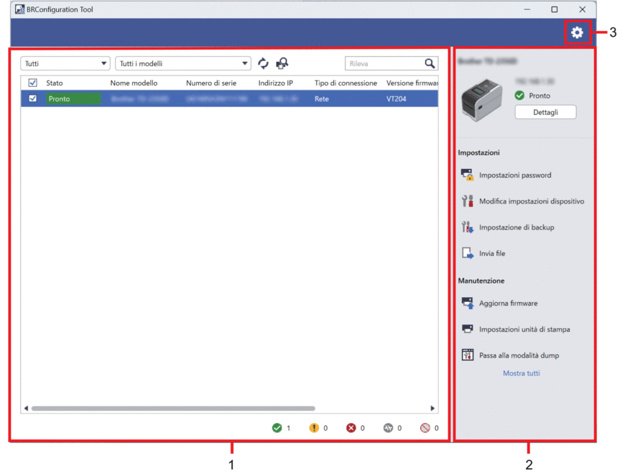Open application settings gear icon
The width and height of the screenshot is (625, 474).
577,32
